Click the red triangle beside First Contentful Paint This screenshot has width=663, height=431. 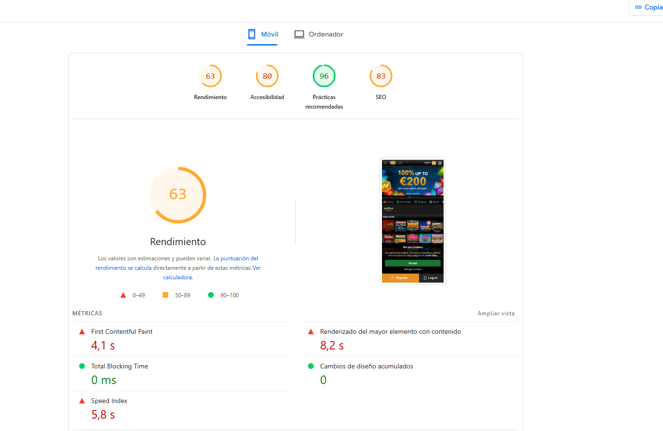coord(82,331)
